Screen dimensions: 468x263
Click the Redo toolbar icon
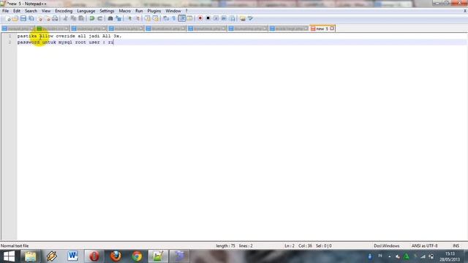(x=100, y=18)
